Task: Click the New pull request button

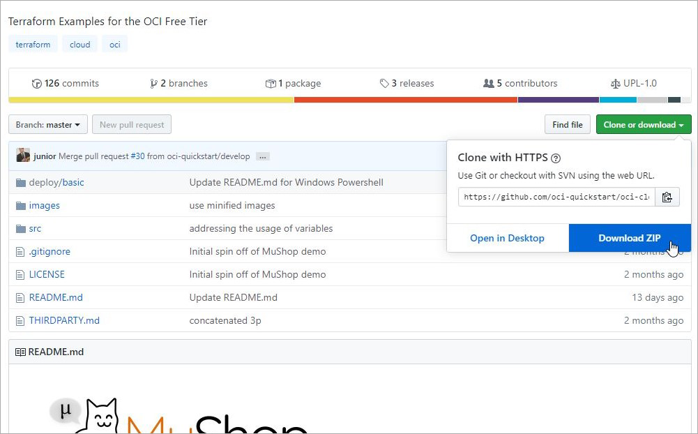Action: 132,124
